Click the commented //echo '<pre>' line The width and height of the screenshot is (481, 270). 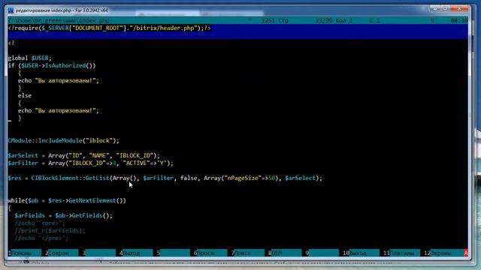pos(40,223)
